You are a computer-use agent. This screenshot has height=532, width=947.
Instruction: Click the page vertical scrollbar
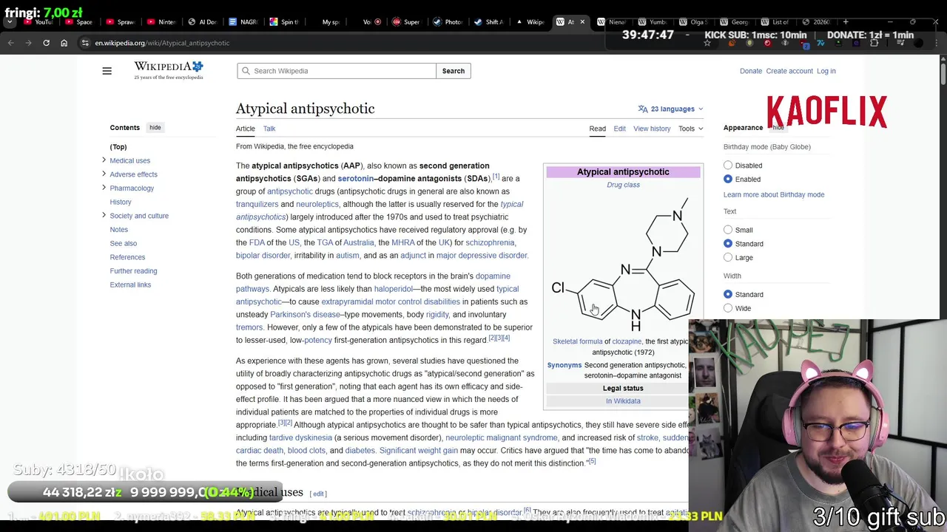coord(943,74)
